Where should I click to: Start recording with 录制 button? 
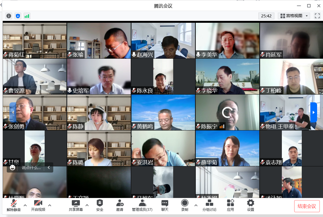click(185, 205)
